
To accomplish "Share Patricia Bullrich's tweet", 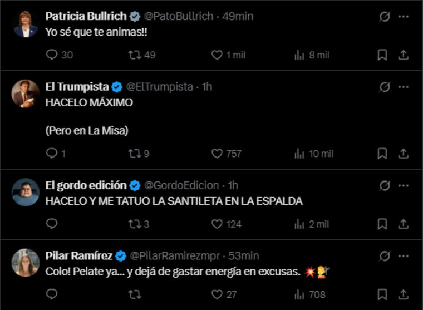I will (x=404, y=55).
